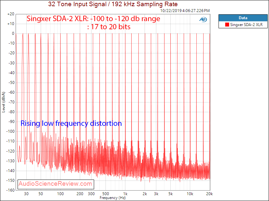Click the "5k" frequency tick label

(x=171, y=194)
